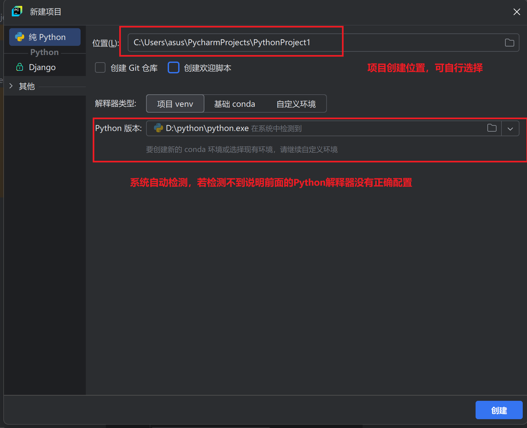Enable the 创建 Git 仓库 checkbox
Viewport: 527px width, 428px height.
coord(100,68)
